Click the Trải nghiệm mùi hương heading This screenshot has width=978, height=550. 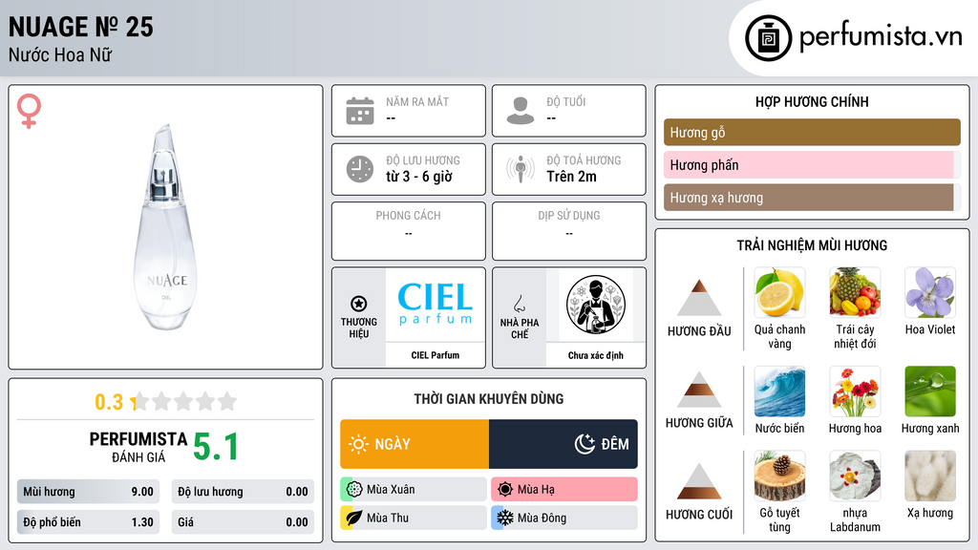[812, 245]
